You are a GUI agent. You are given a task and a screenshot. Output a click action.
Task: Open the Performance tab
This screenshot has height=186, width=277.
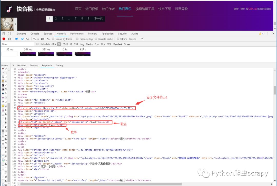(77, 34)
